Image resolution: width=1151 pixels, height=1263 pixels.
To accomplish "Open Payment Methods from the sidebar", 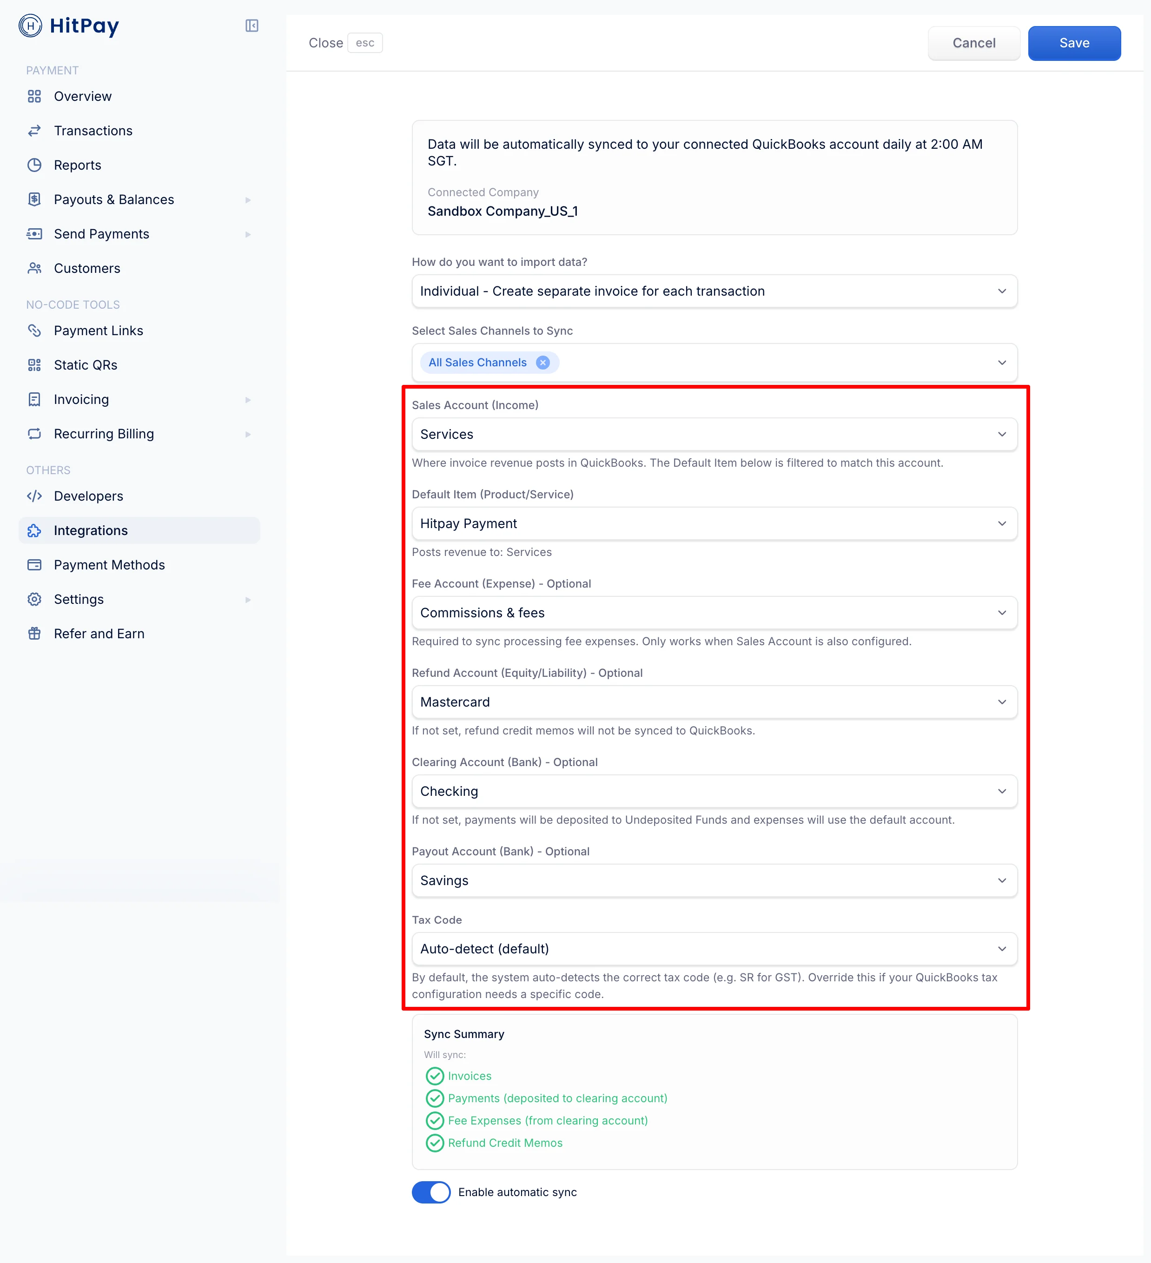I will pyautogui.click(x=139, y=565).
